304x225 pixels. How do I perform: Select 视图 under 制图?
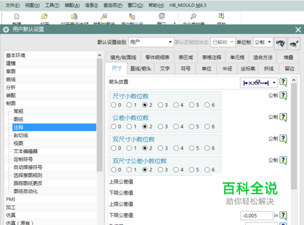54,144
